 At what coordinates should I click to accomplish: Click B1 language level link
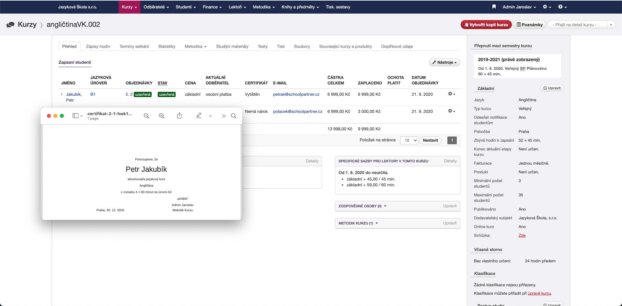coord(93,94)
